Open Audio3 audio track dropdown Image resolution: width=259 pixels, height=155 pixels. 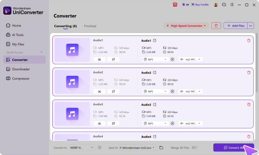pyautogui.click(x=190, y=124)
